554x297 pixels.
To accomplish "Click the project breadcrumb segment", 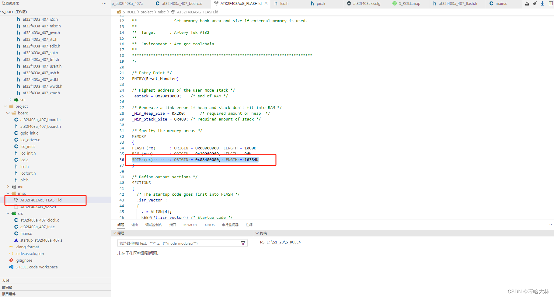I will 147,12.
